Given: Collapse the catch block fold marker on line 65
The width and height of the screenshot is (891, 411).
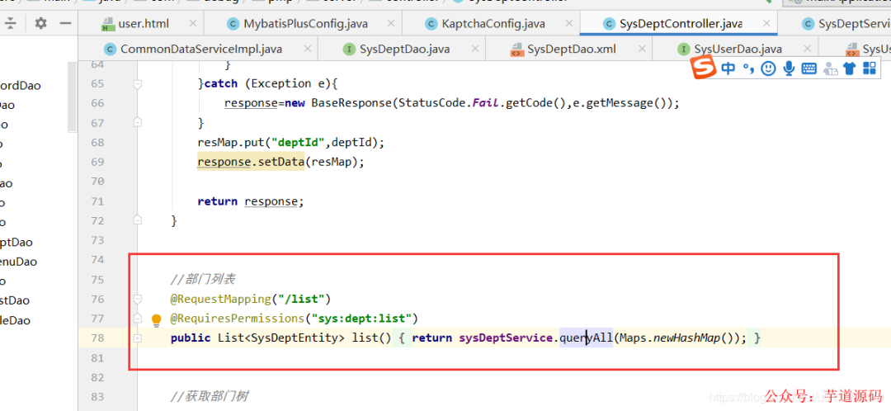Looking at the screenshot, I should click(137, 83).
